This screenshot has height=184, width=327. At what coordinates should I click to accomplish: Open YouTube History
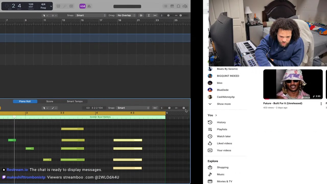pyautogui.click(x=221, y=122)
